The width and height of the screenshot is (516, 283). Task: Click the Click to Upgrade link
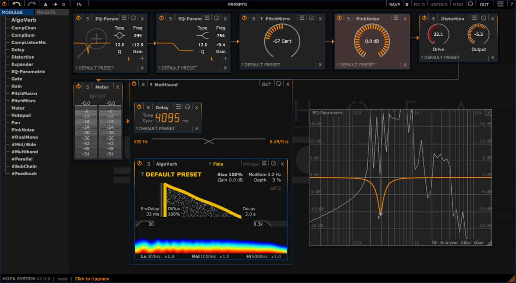[x=92, y=279]
